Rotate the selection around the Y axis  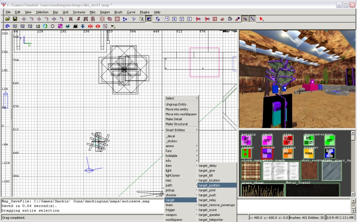(46, 19)
